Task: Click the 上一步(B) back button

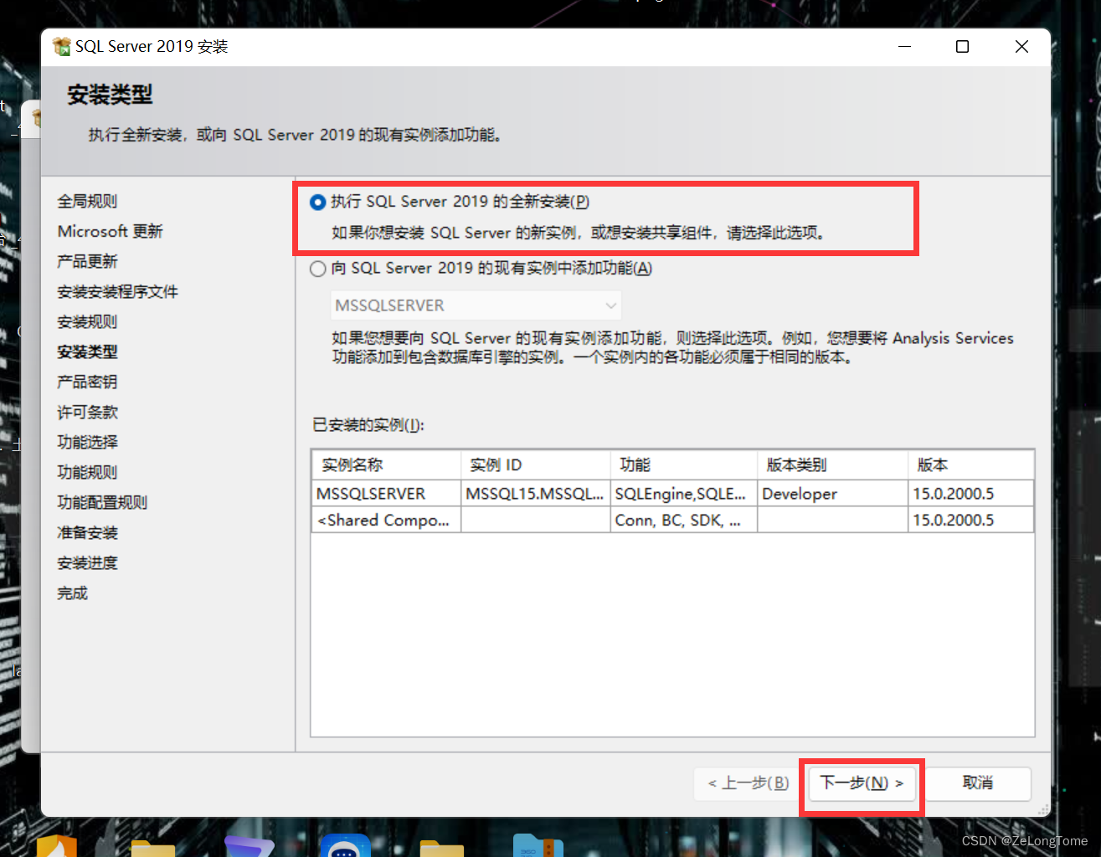Action: pos(749,783)
